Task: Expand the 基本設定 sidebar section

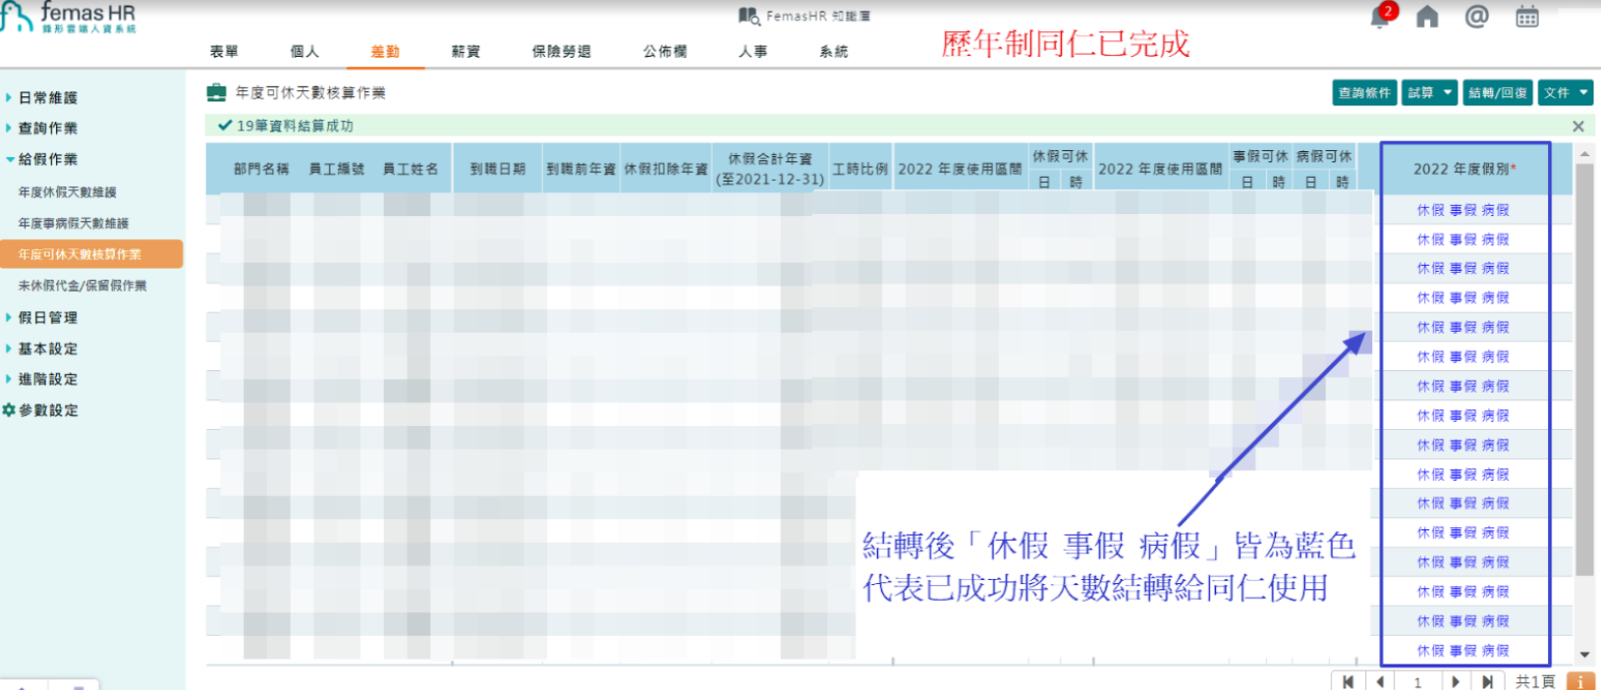Action: 47,348
